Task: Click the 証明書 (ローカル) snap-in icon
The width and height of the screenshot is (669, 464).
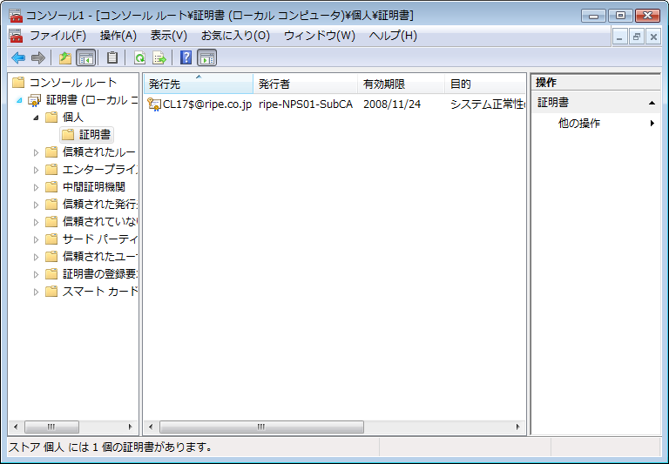Action: click(x=34, y=100)
